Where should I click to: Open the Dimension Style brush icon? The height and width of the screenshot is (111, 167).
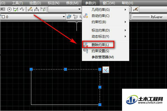[135, 9]
